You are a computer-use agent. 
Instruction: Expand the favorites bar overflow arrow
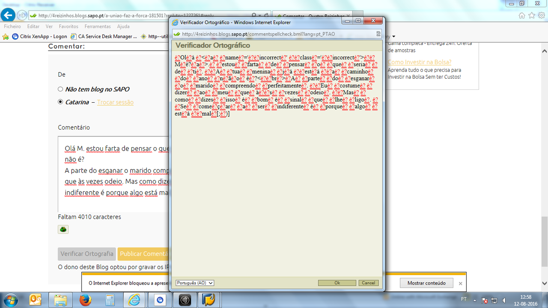tap(393, 36)
